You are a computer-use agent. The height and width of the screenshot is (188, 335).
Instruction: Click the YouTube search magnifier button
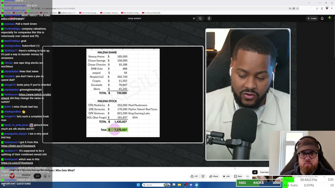[x=200, y=18]
